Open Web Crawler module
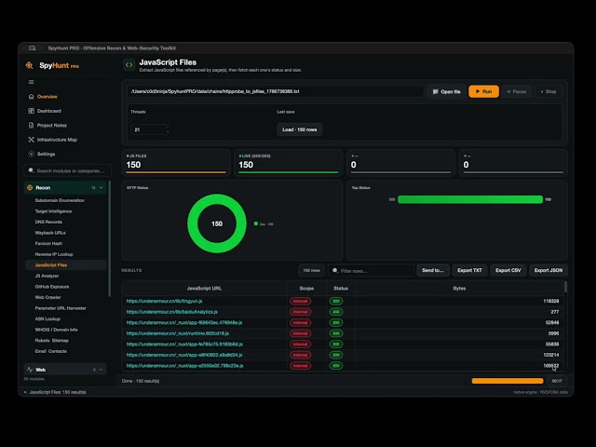The image size is (596, 447). [x=47, y=297]
